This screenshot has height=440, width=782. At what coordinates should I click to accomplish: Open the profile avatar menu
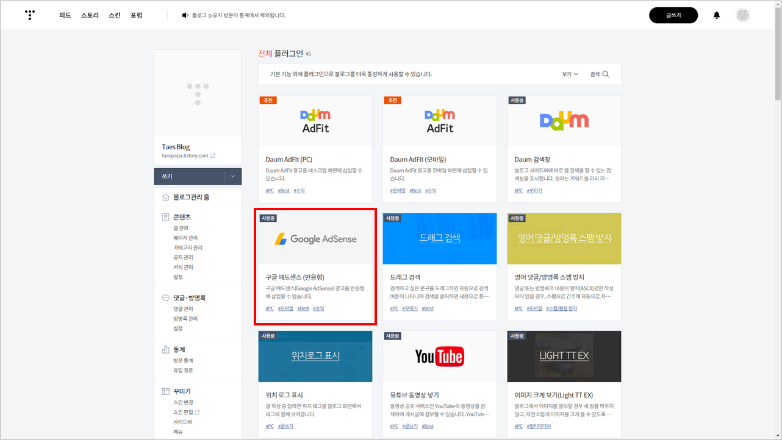pyautogui.click(x=742, y=15)
